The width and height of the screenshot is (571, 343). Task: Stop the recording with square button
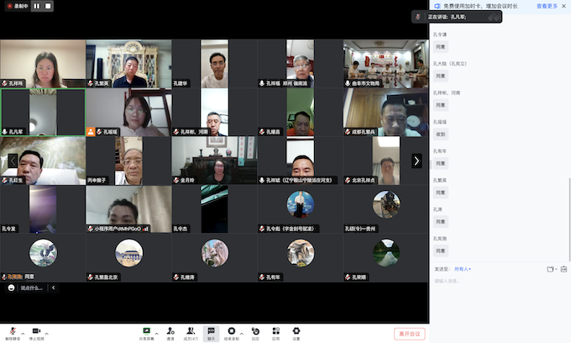pyautogui.click(x=48, y=6)
